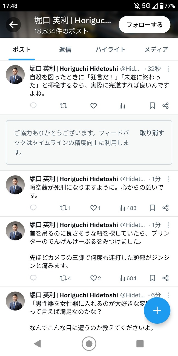Tap 取り消す to undo feedback
The width and height of the screenshot is (178, 356).
tap(152, 133)
